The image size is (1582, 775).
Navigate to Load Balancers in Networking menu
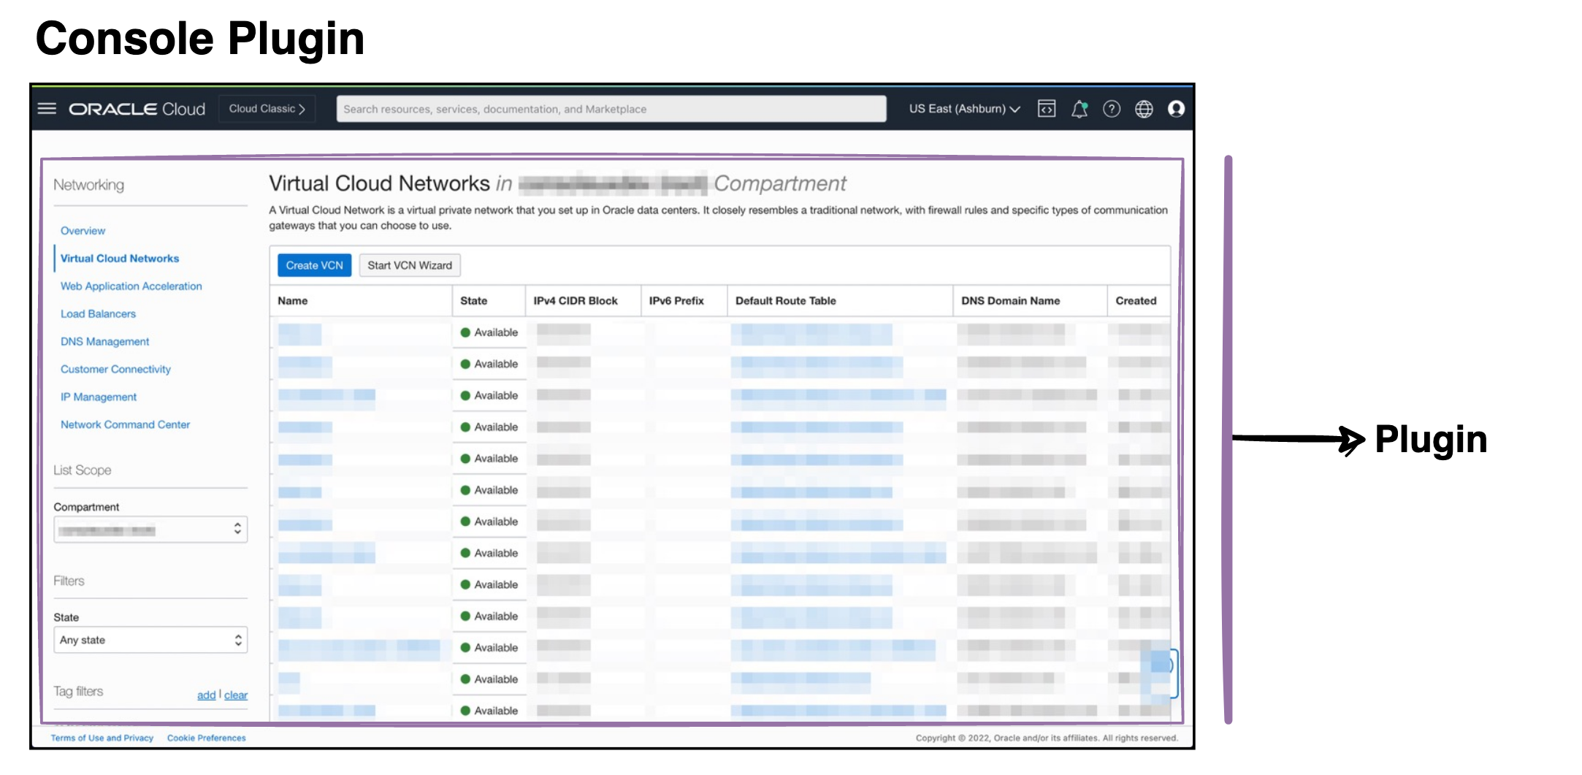point(98,313)
